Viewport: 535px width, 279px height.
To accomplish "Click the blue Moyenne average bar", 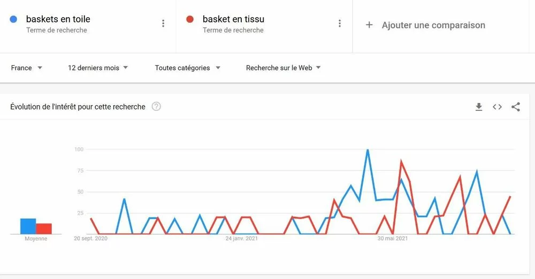I will (28, 226).
